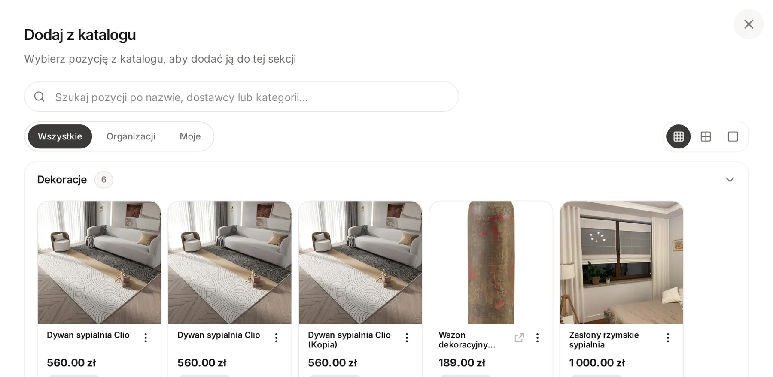Open options menu for second Dywan sypialnia Clio

[276, 338]
